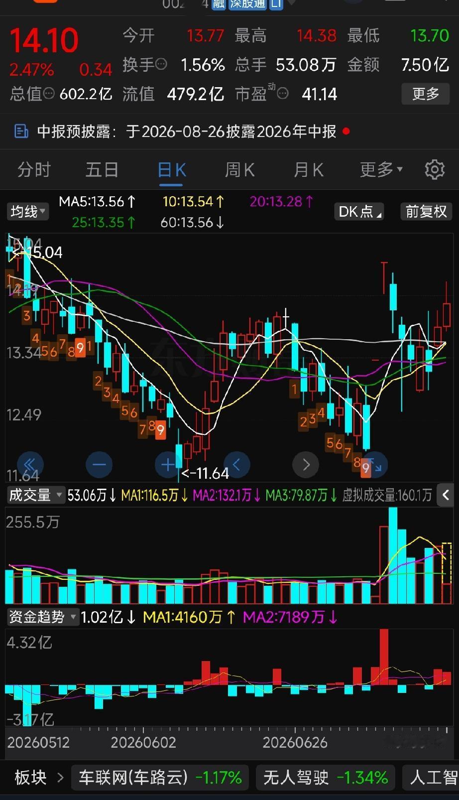Open 成交量 indicator dropdown

[35, 495]
